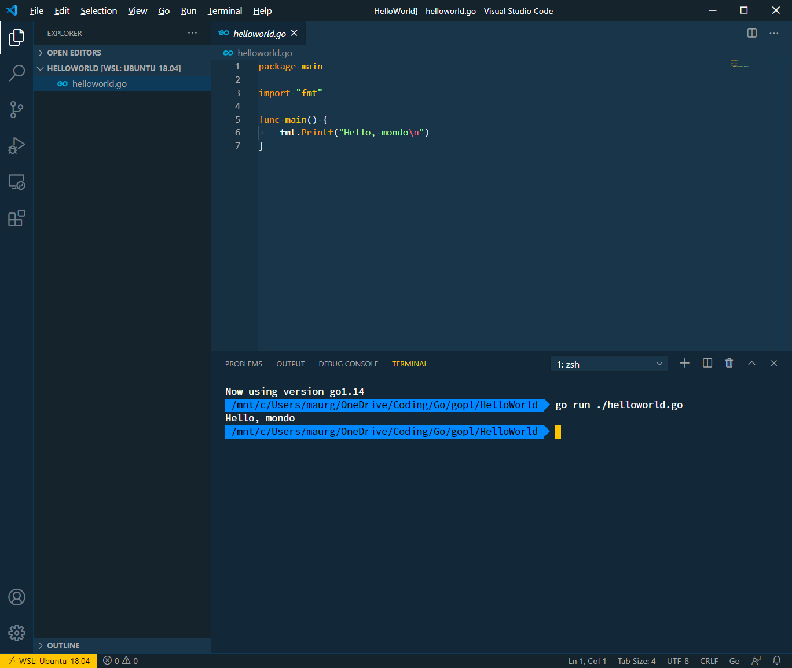This screenshot has height=668, width=792.
Task: Open the Accounts icon in activity bar
Action: tap(17, 597)
